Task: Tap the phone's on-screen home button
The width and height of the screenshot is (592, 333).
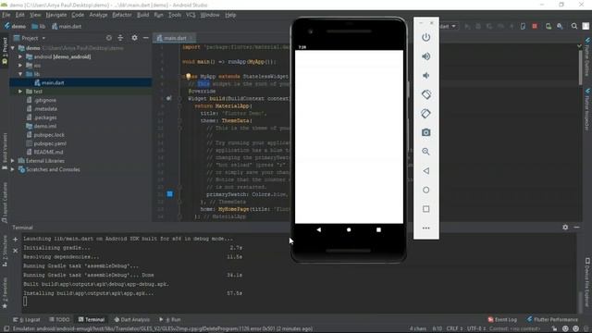Action: pyautogui.click(x=349, y=229)
